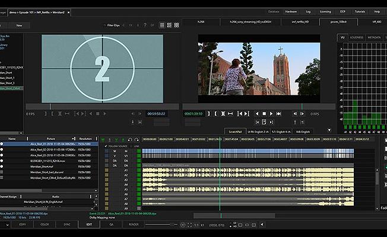Switch to thumbnail grid view icon
The height and width of the screenshot is (237, 387).
coord(176,25)
